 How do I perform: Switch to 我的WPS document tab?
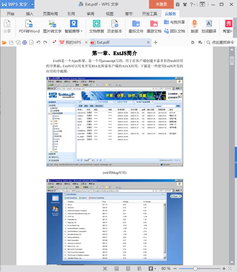pos(71,42)
